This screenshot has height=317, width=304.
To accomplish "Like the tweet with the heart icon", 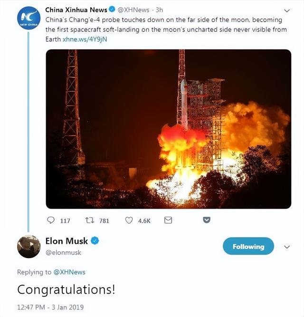I will pyautogui.click(x=129, y=221).
